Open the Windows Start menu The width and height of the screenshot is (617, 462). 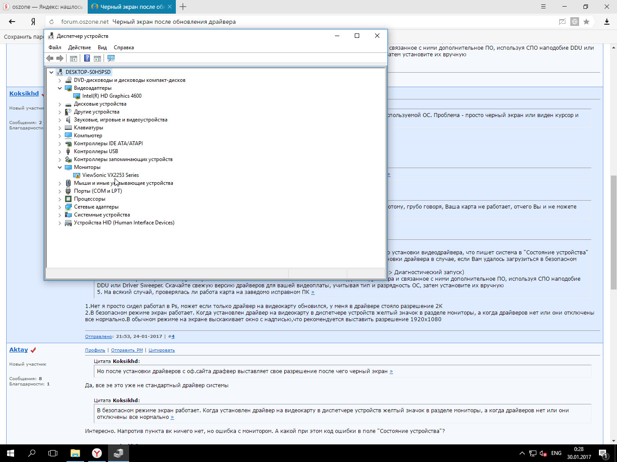click(x=11, y=453)
